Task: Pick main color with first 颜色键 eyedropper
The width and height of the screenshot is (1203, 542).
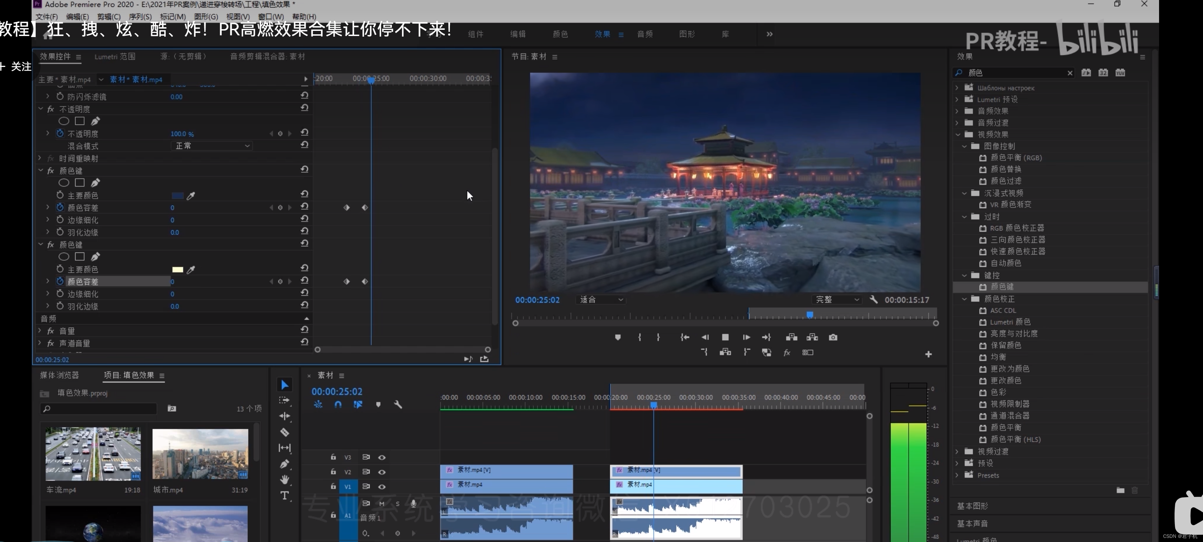Action: click(x=191, y=196)
